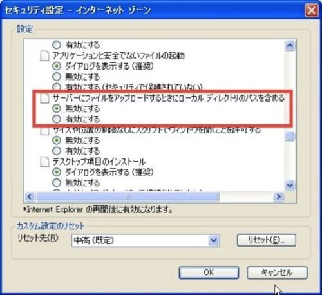Click the right arrow of horizontal scrollbar
Image resolution: width=322 pixels, height=295 pixels.
(x=279, y=196)
